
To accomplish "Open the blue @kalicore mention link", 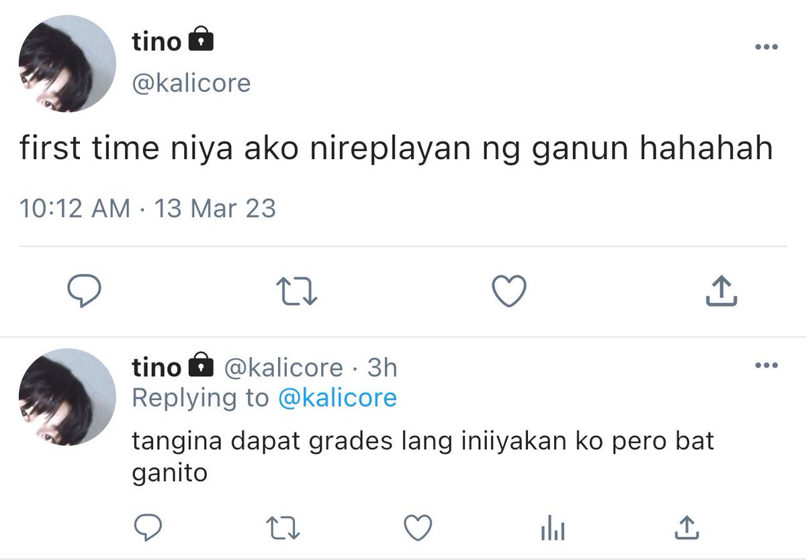I will (337, 398).
